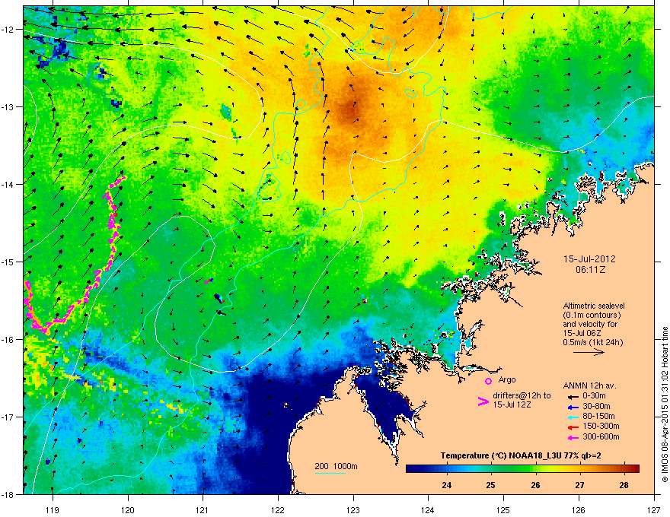Image resolution: width=670 pixels, height=517 pixels.
Task: Click the latitude label -12
Action: [8, 30]
